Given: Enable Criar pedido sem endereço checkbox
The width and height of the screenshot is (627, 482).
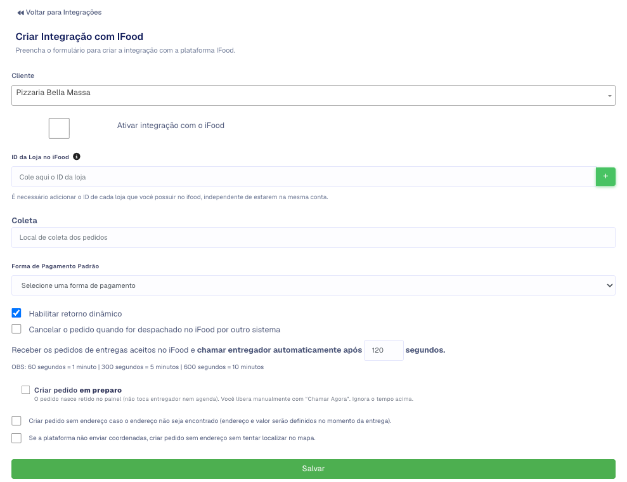Looking at the screenshot, I should (x=16, y=421).
